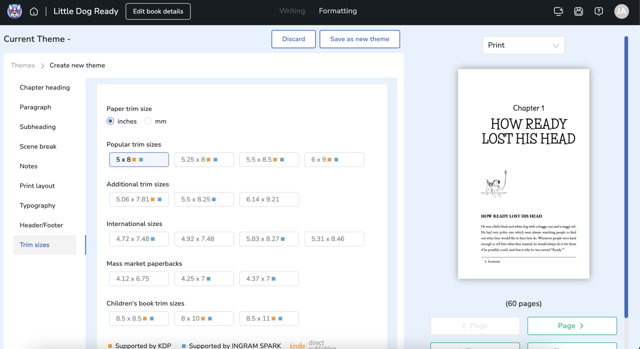Image resolution: width=640 pixels, height=349 pixels.
Task: Open the Typography settings in the sidebar
Action: coord(37,205)
